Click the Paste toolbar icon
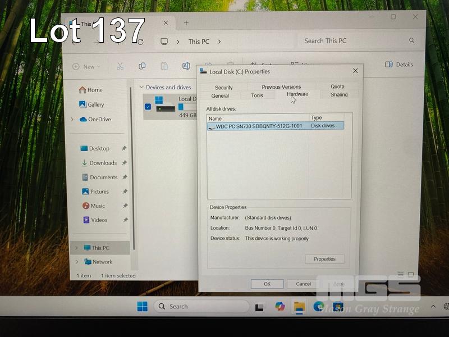 click(x=164, y=66)
